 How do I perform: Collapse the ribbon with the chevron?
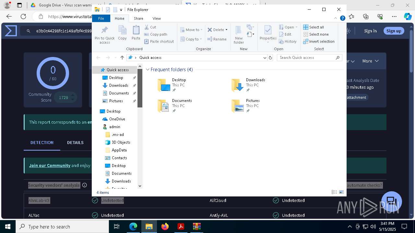[336, 18]
